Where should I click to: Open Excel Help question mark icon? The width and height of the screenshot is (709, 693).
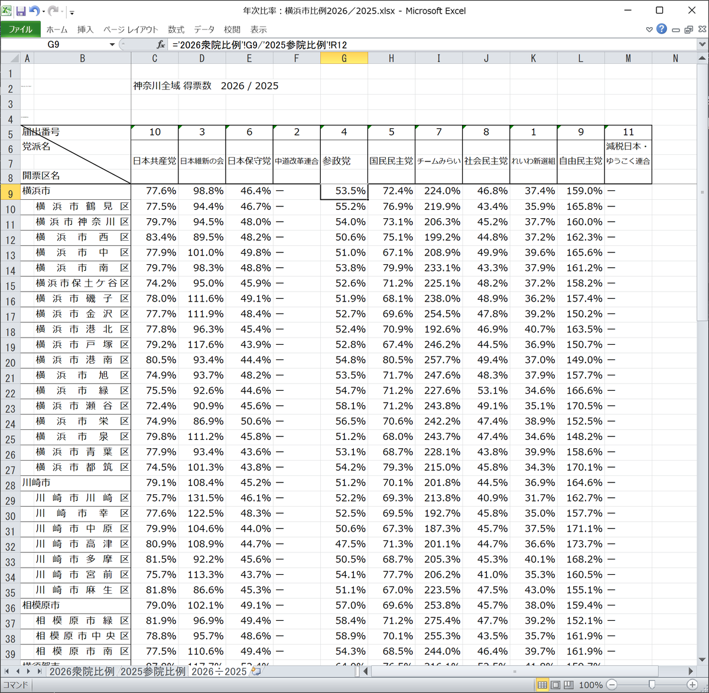662,29
